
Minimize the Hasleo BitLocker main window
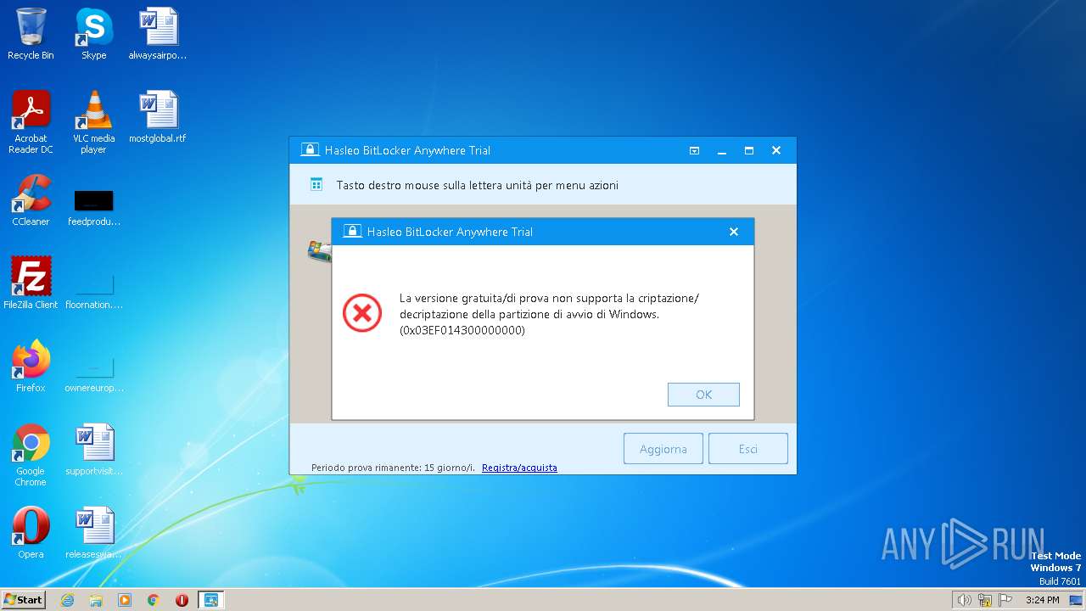point(722,150)
